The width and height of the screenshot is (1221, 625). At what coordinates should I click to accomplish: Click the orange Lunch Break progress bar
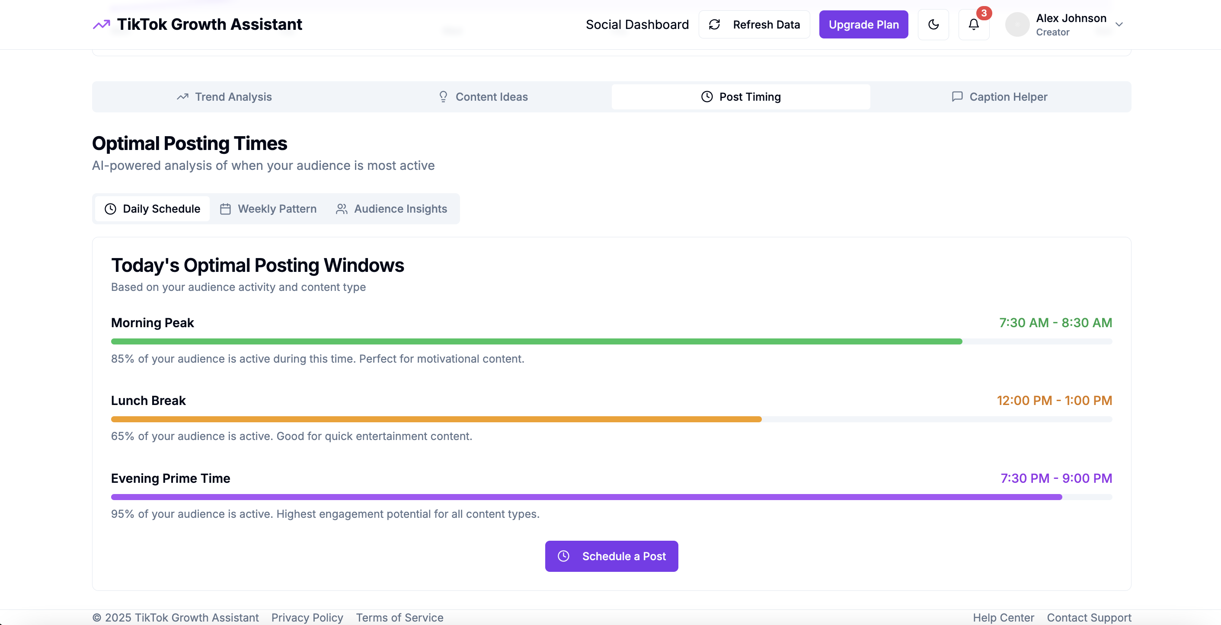(611, 419)
